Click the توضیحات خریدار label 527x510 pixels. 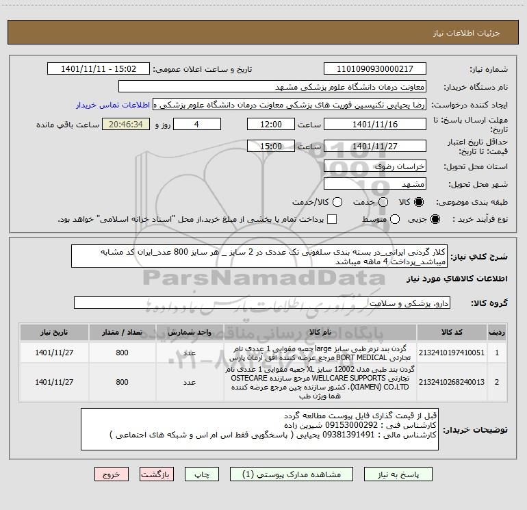click(x=475, y=430)
